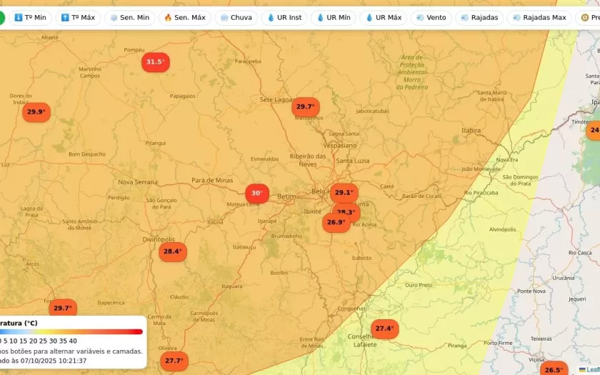Open the 29.9° station marker
The image size is (600, 375).
tap(36, 112)
